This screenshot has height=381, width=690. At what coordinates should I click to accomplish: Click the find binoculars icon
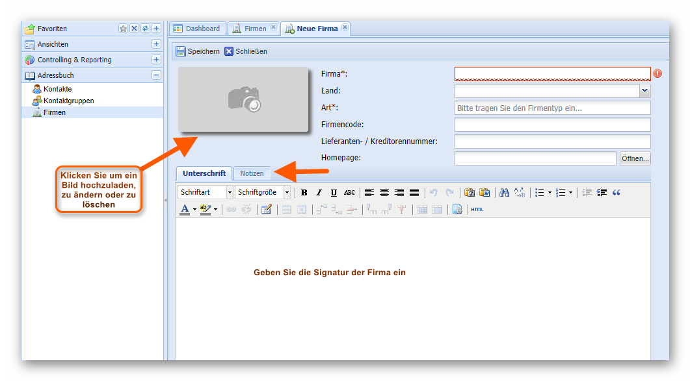(x=504, y=193)
